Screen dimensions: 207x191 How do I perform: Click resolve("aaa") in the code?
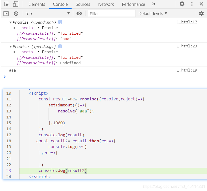click(76, 111)
